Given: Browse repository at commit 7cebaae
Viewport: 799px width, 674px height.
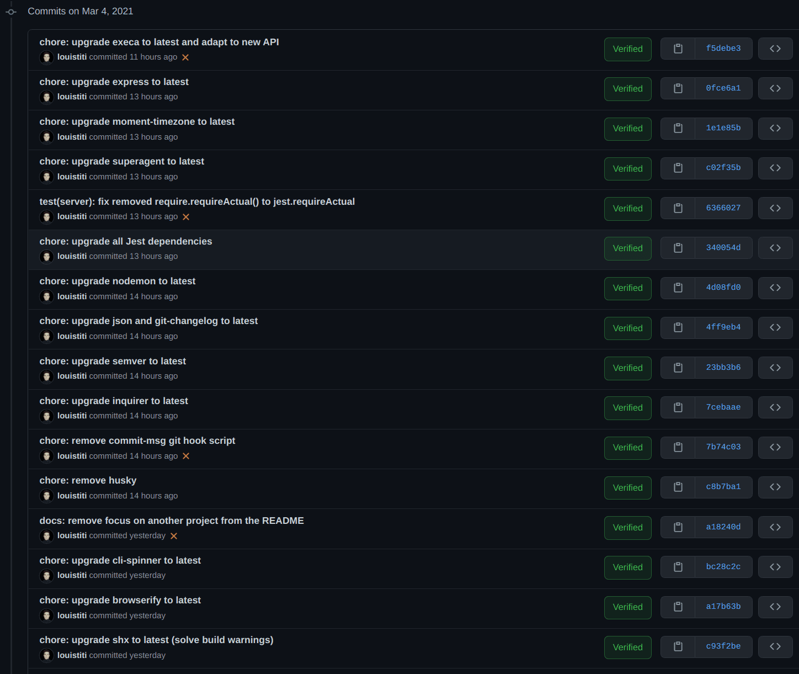Looking at the screenshot, I should (x=775, y=407).
